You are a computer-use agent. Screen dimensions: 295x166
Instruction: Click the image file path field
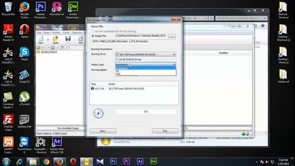tap(141, 36)
